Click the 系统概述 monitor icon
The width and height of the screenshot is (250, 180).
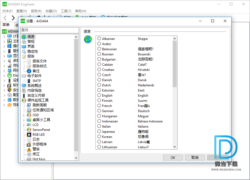(24, 86)
